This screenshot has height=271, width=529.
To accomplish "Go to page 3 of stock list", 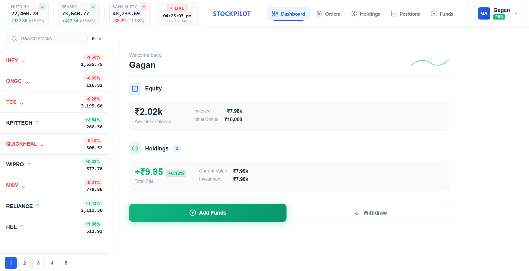I will (x=38, y=263).
